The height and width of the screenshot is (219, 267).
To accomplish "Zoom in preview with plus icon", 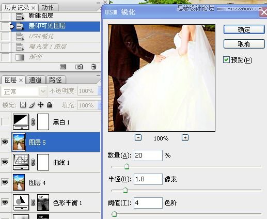I will [185, 138].
